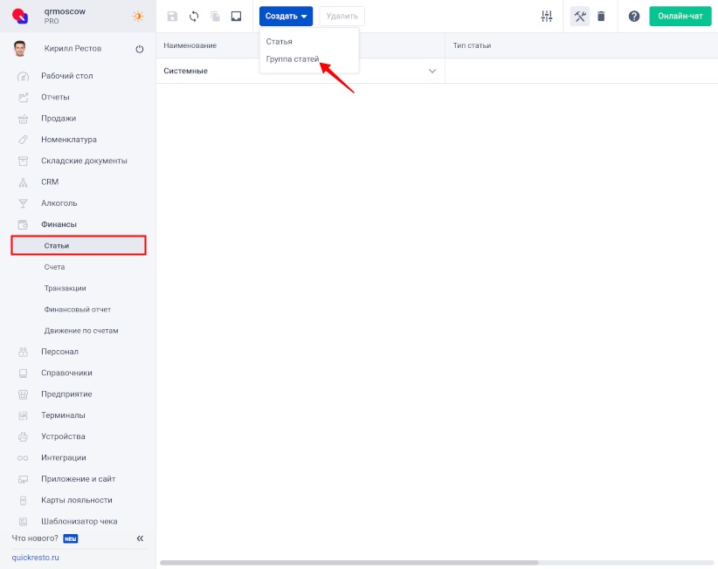Open the Что нового? link

point(35,538)
